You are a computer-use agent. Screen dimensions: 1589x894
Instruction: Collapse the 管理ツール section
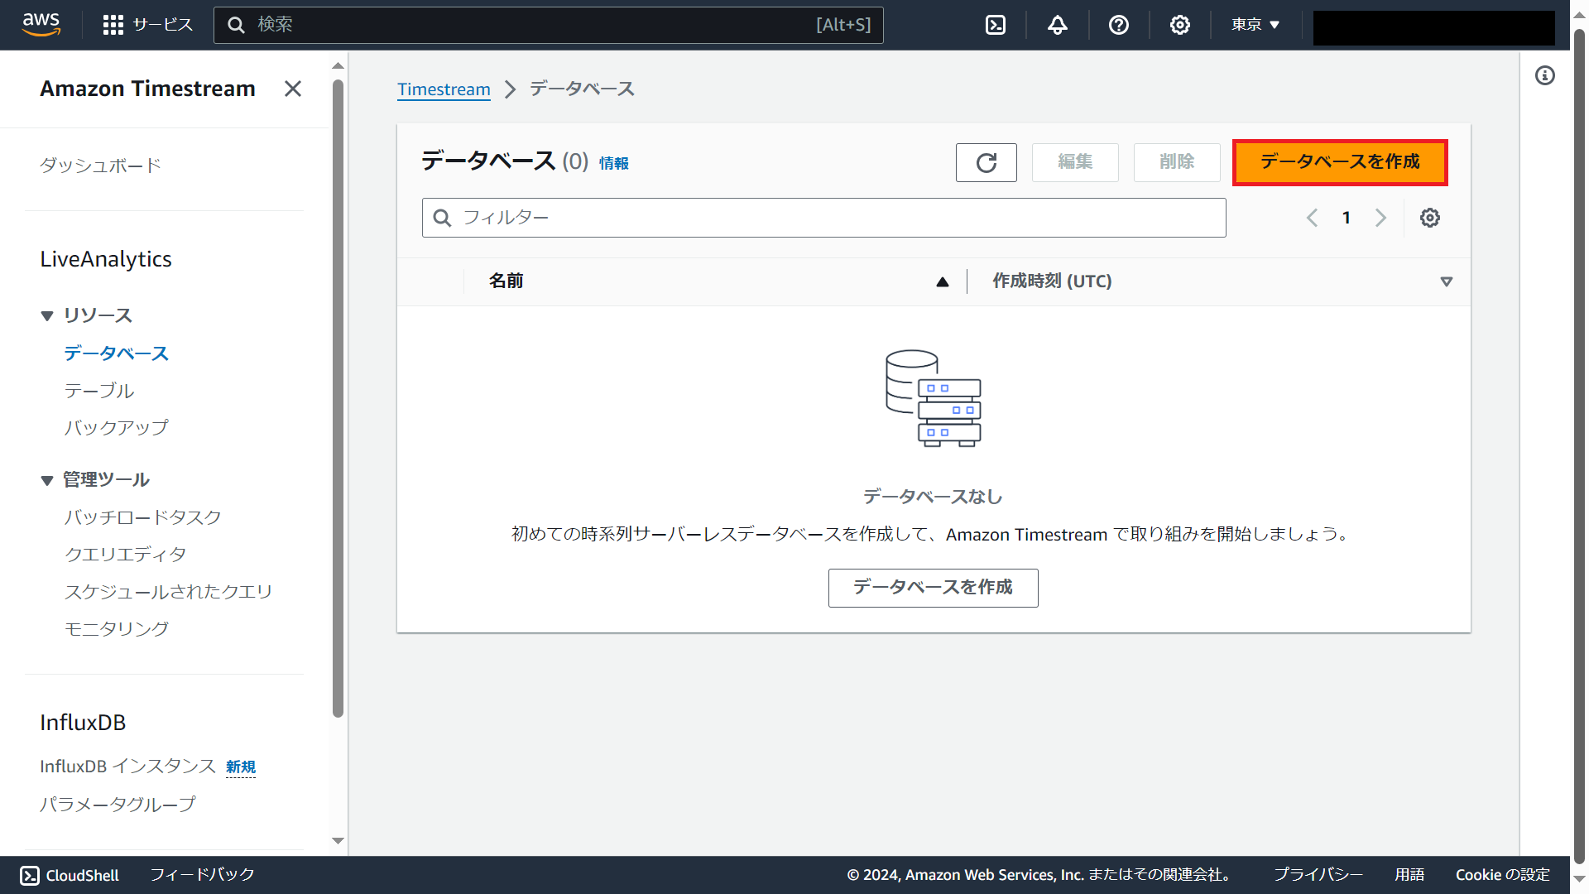pyautogui.click(x=47, y=480)
